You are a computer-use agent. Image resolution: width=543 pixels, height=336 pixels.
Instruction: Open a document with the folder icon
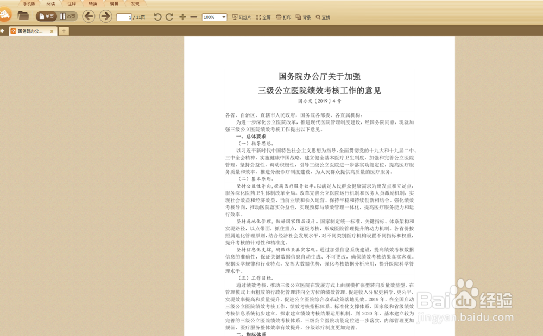click(23, 16)
